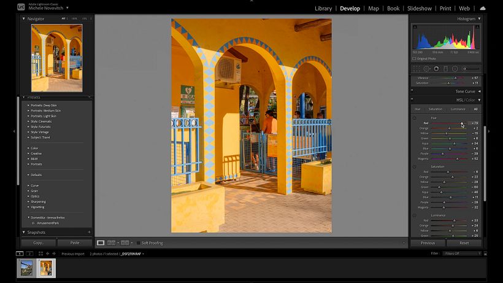Click the Copy... settings button
Image resolution: width=503 pixels, height=283 pixels.
(x=39, y=243)
